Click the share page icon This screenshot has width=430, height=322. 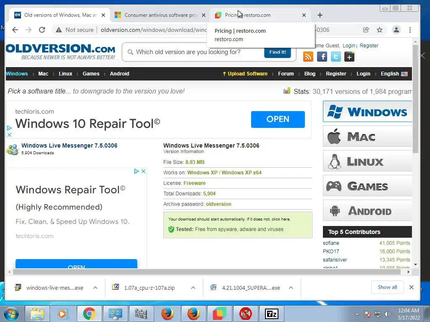(366, 30)
